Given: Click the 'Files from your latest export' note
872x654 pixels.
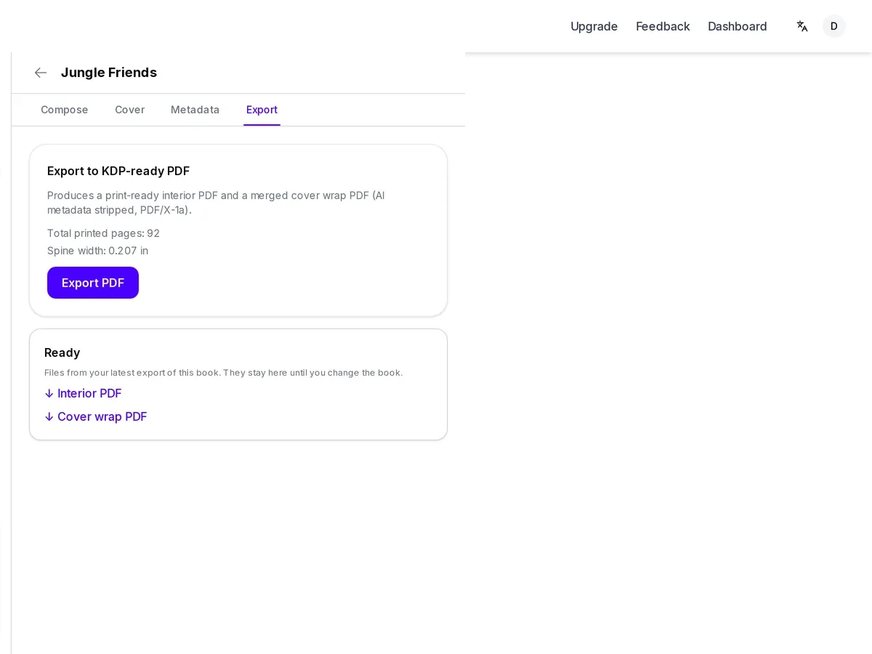Looking at the screenshot, I should pyautogui.click(x=223, y=373).
